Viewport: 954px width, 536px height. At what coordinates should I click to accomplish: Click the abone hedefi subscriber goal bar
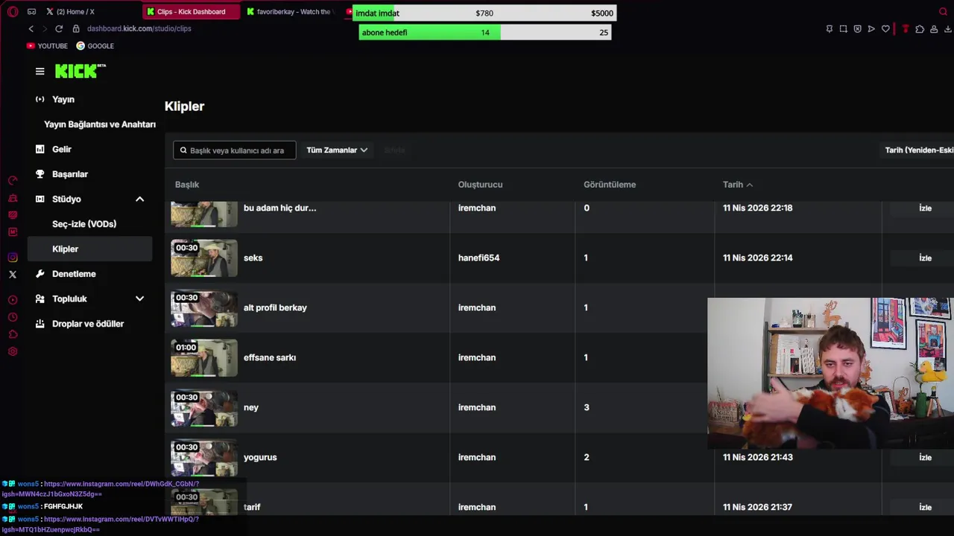484,33
